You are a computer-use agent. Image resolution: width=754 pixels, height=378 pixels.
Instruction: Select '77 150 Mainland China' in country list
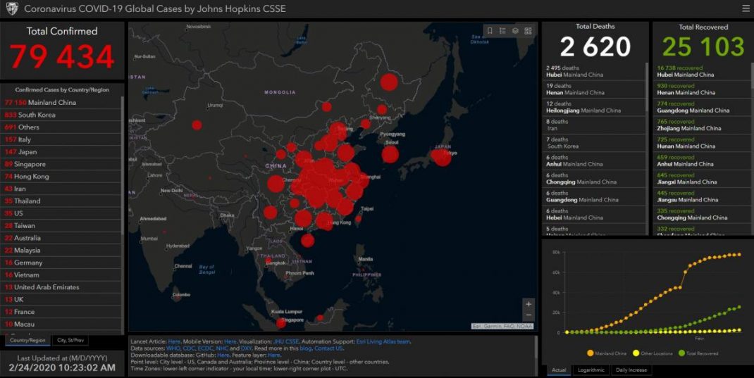click(x=61, y=102)
